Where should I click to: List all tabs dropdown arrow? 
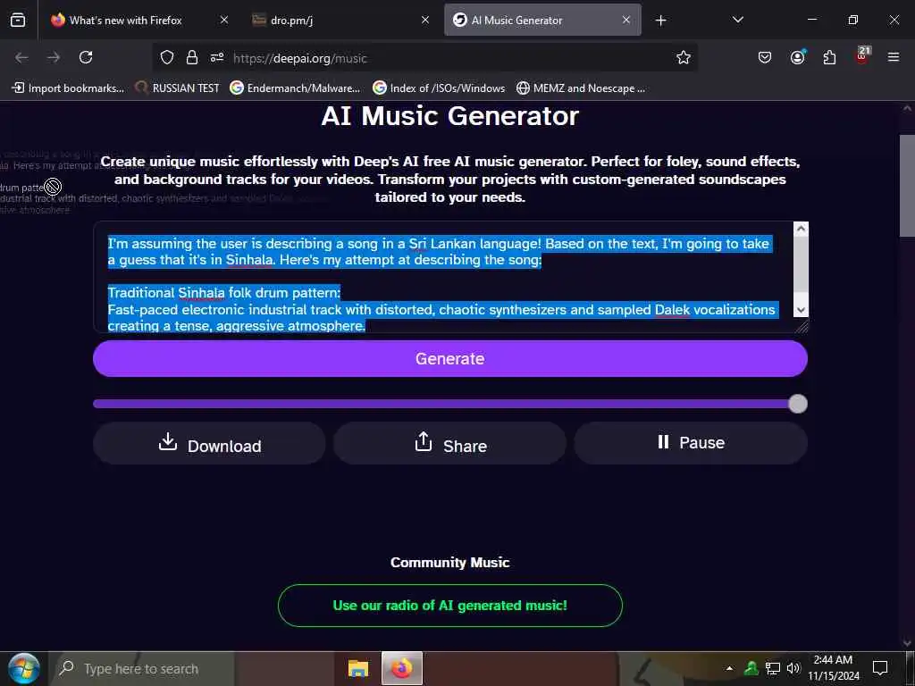[x=737, y=21]
